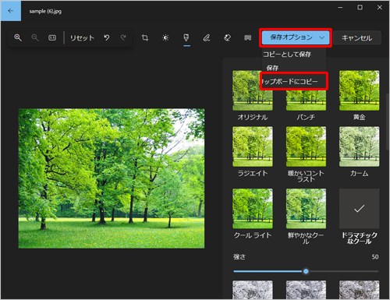This screenshot has width=390, height=300.
Task: Apply the 黄金 filter thumbnail
Action: pyautogui.click(x=359, y=90)
